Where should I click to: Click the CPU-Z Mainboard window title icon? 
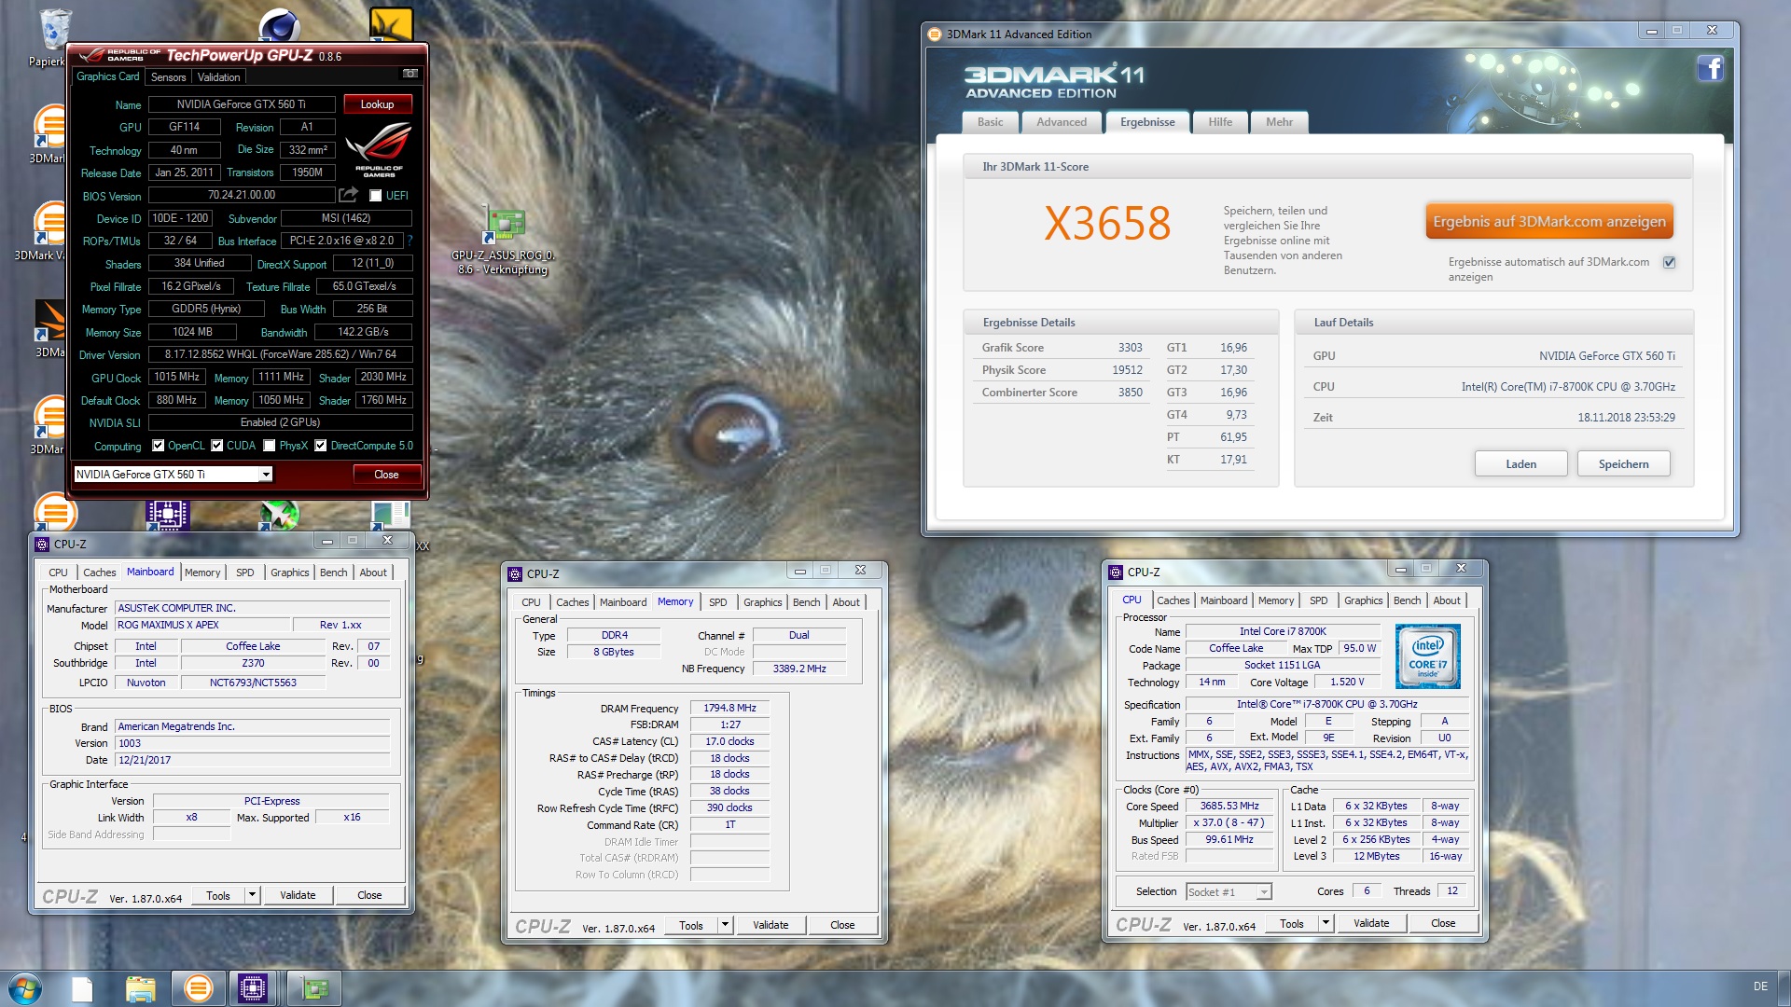[x=42, y=545]
